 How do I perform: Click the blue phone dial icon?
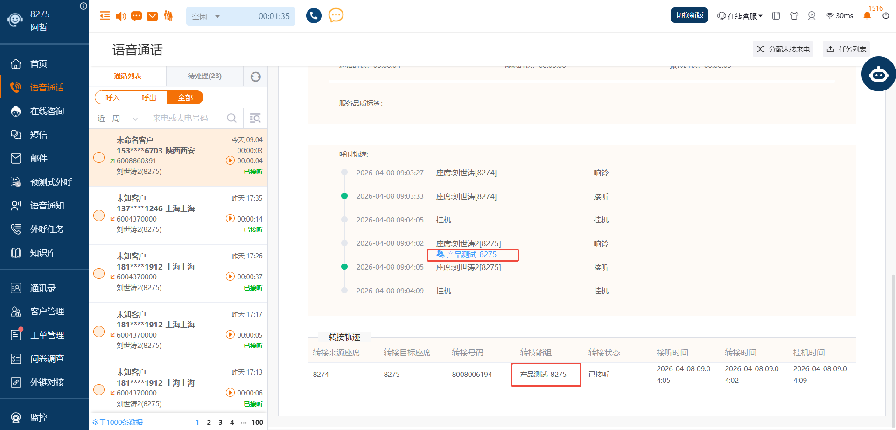(x=314, y=16)
